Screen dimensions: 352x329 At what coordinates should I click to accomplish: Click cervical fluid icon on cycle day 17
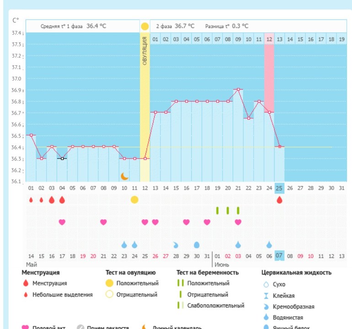(x=197, y=244)
